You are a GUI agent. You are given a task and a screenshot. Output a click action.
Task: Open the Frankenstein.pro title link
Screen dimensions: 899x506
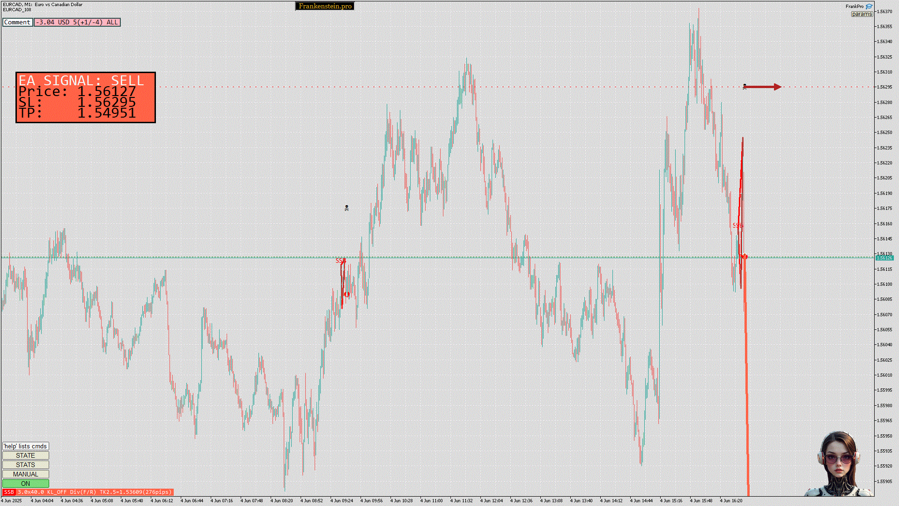pos(325,6)
